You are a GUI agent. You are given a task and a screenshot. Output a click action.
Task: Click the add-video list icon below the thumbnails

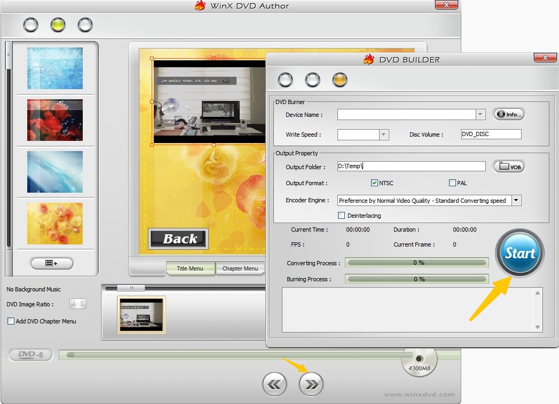click(x=52, y=263)
